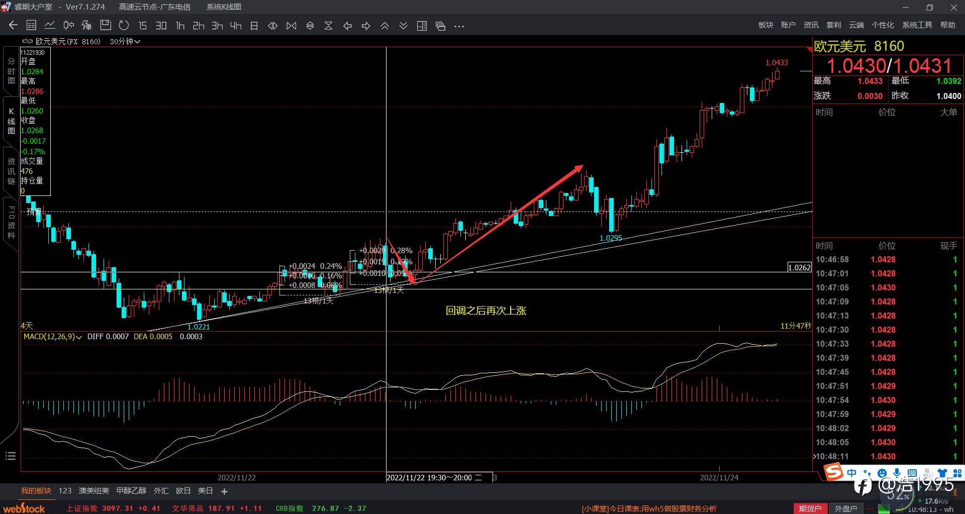Open the F10资料 side tab
The width and height of the screenshot is (965, 514).
pyautogui.click(x=11, y=222)
